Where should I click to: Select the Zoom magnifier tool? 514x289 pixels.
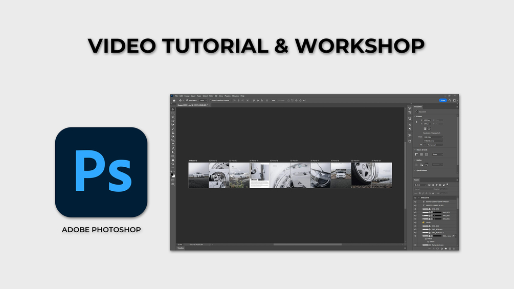coord(173,164)
